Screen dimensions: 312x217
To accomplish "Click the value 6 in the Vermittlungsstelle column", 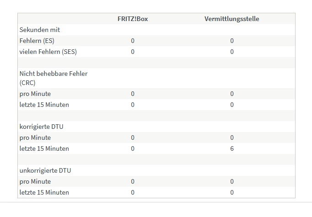I will tap(232, 148).
